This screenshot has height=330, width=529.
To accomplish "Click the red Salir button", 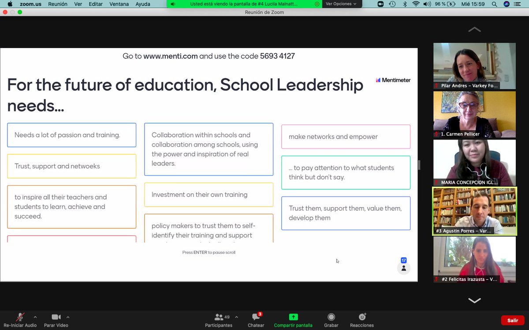I will pos(512,320).
